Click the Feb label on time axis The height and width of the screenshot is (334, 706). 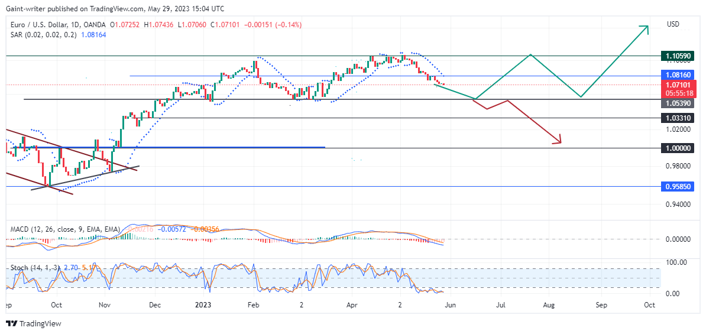(254, 305)
